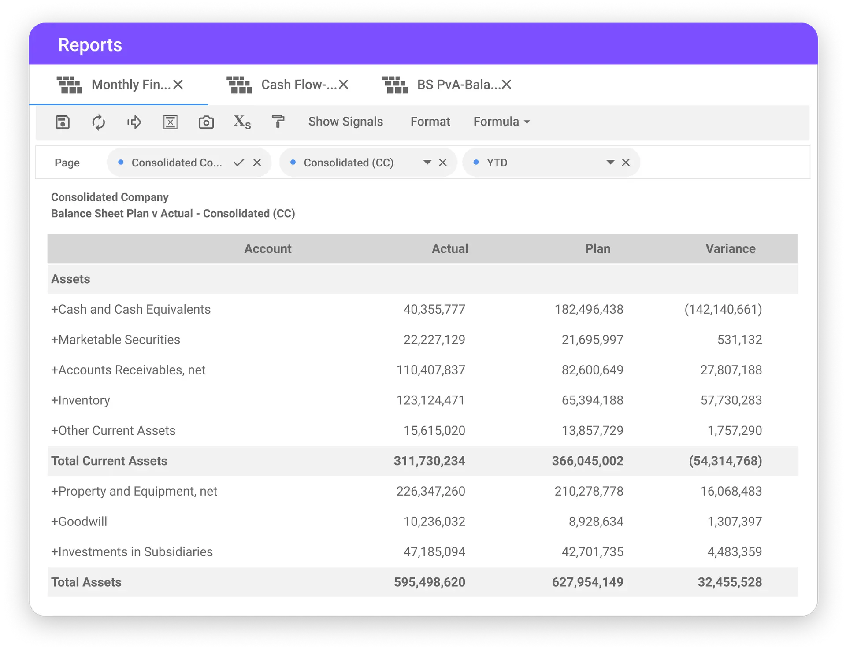Click the Save report icon
846x651 pixels.
click(63, 122)
